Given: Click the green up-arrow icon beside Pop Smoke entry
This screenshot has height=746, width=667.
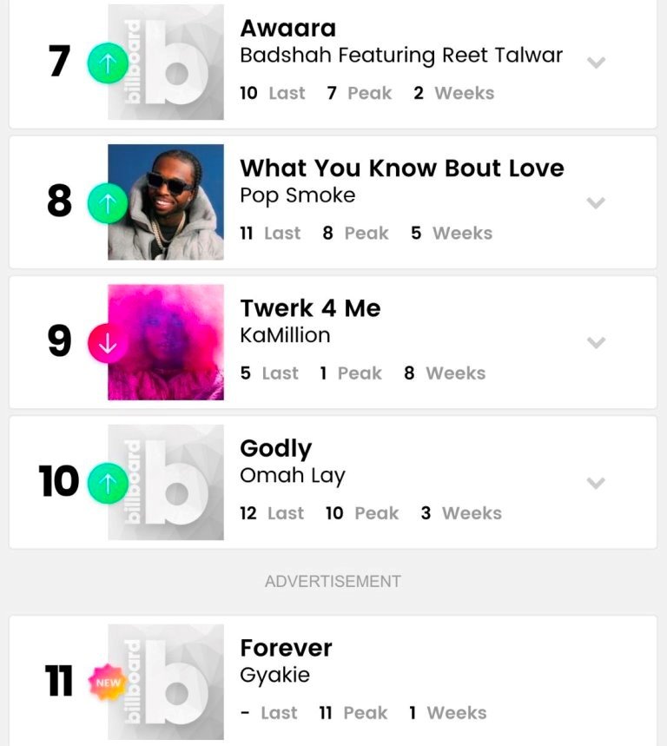Looking at the screenshot, I should pyautogui.click(x=108, y=203).
